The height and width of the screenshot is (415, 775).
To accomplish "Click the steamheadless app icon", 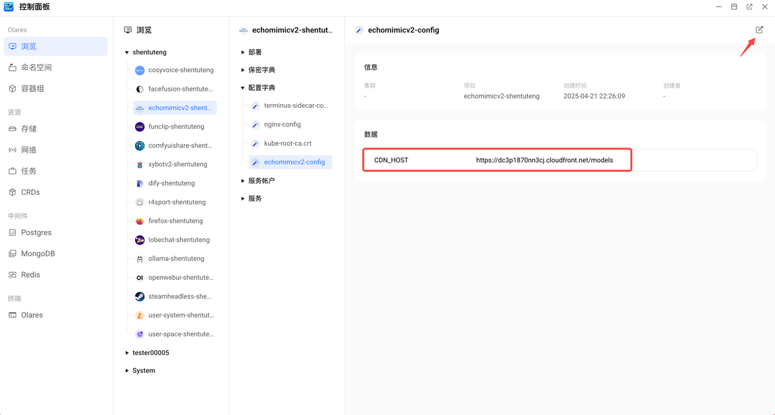I will click(140, 296).
